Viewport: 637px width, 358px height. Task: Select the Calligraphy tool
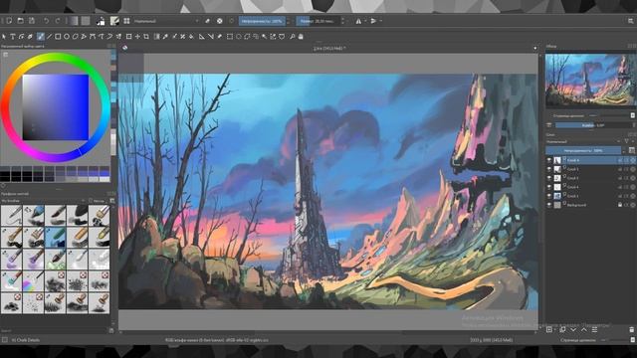click(31, 37)
